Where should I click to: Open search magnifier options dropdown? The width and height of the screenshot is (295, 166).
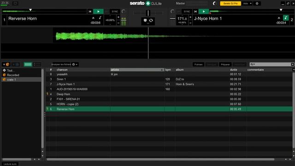click(252, 65)
